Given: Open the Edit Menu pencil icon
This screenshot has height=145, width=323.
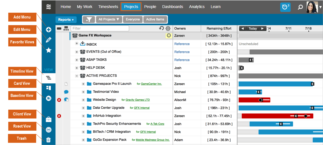Looking at the screenshot, I should (x=49, y=40).
